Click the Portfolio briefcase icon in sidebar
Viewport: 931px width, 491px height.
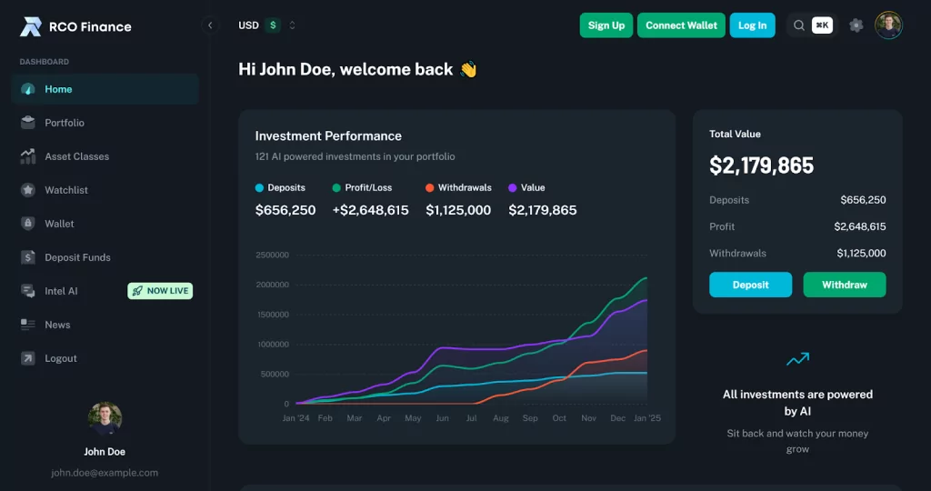[28, 123]
